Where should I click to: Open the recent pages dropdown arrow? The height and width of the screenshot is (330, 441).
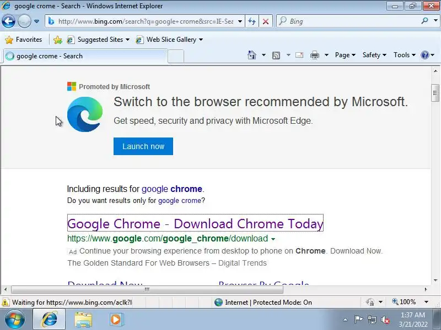tap(36, 21)
